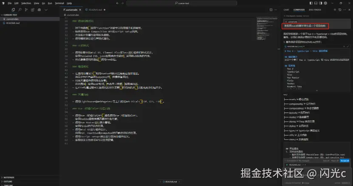Click the .cursorrules breadcrumb
The width and height of the screenshot is (353, 186).
[x=72, y=15]
